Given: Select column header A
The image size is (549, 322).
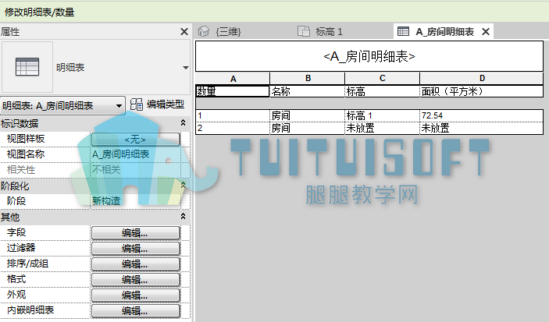Looking at the screenshot, I should pos(233,79).
